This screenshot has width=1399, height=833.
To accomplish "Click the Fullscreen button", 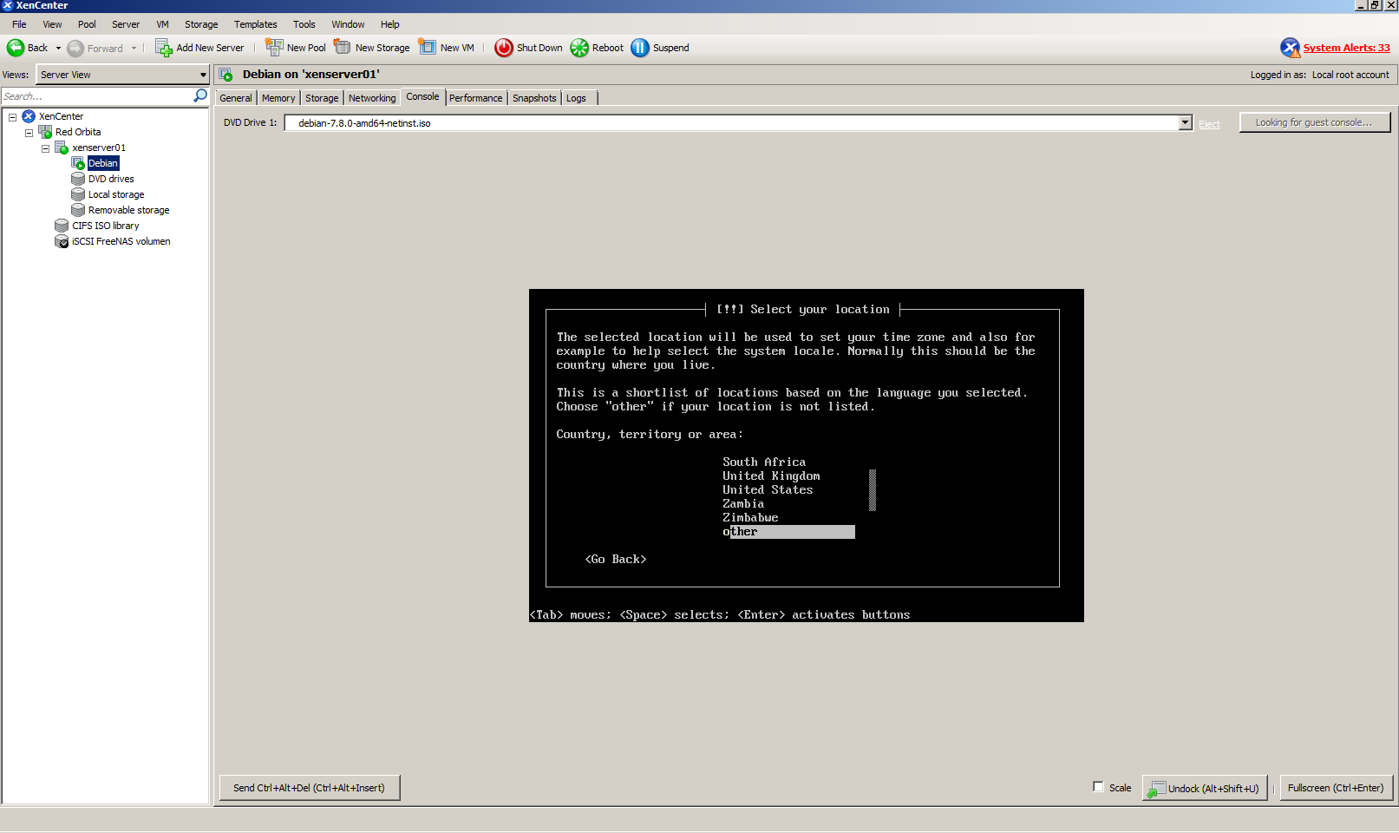I will tap(1335, 788).
